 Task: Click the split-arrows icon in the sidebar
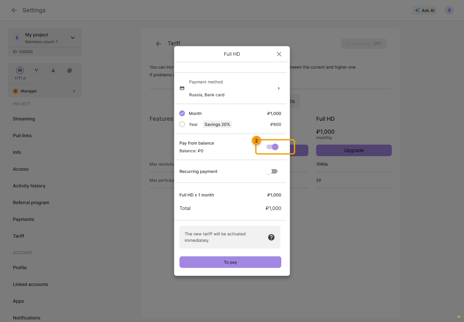pos(36,71)
